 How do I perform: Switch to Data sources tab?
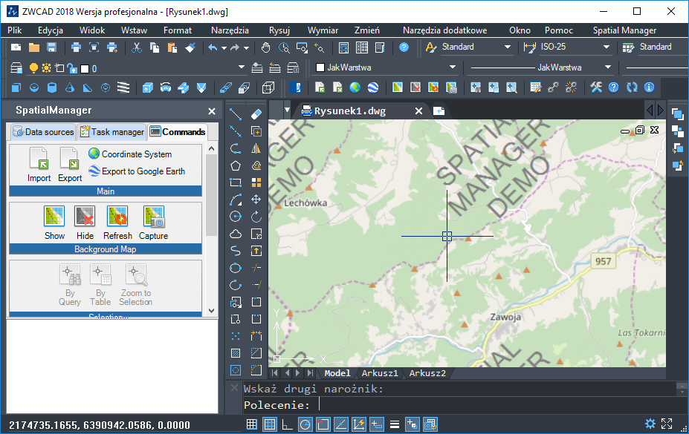[42, 131]
